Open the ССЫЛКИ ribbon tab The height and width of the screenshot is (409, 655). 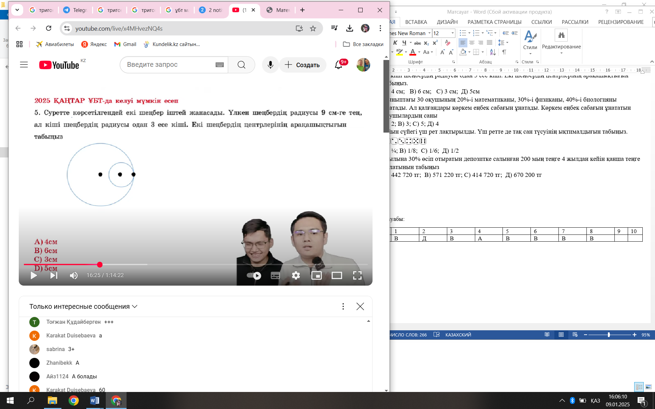click(541, 22)
